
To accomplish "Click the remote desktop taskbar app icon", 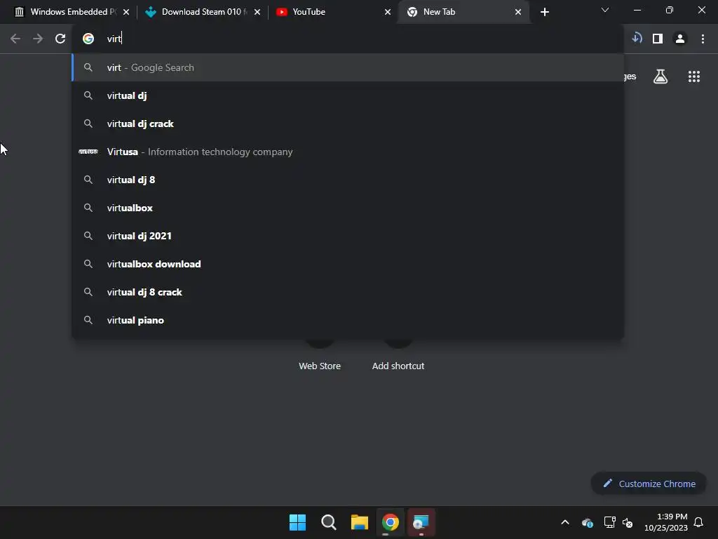I will [421, 522].
